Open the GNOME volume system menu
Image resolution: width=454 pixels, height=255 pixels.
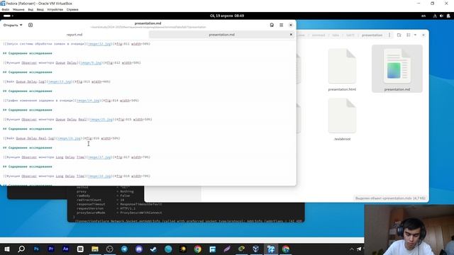(x=441, y=16)
